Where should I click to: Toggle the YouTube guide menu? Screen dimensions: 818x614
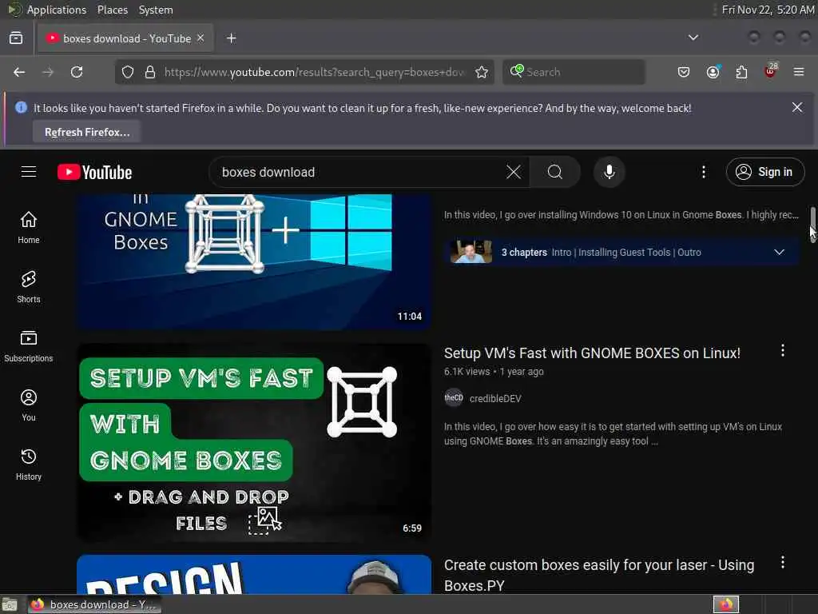[x=29, y=172]
